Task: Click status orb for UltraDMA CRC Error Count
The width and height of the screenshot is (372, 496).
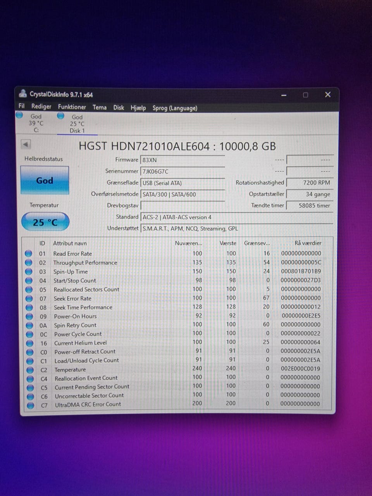Action: click(x=30, y=405)
